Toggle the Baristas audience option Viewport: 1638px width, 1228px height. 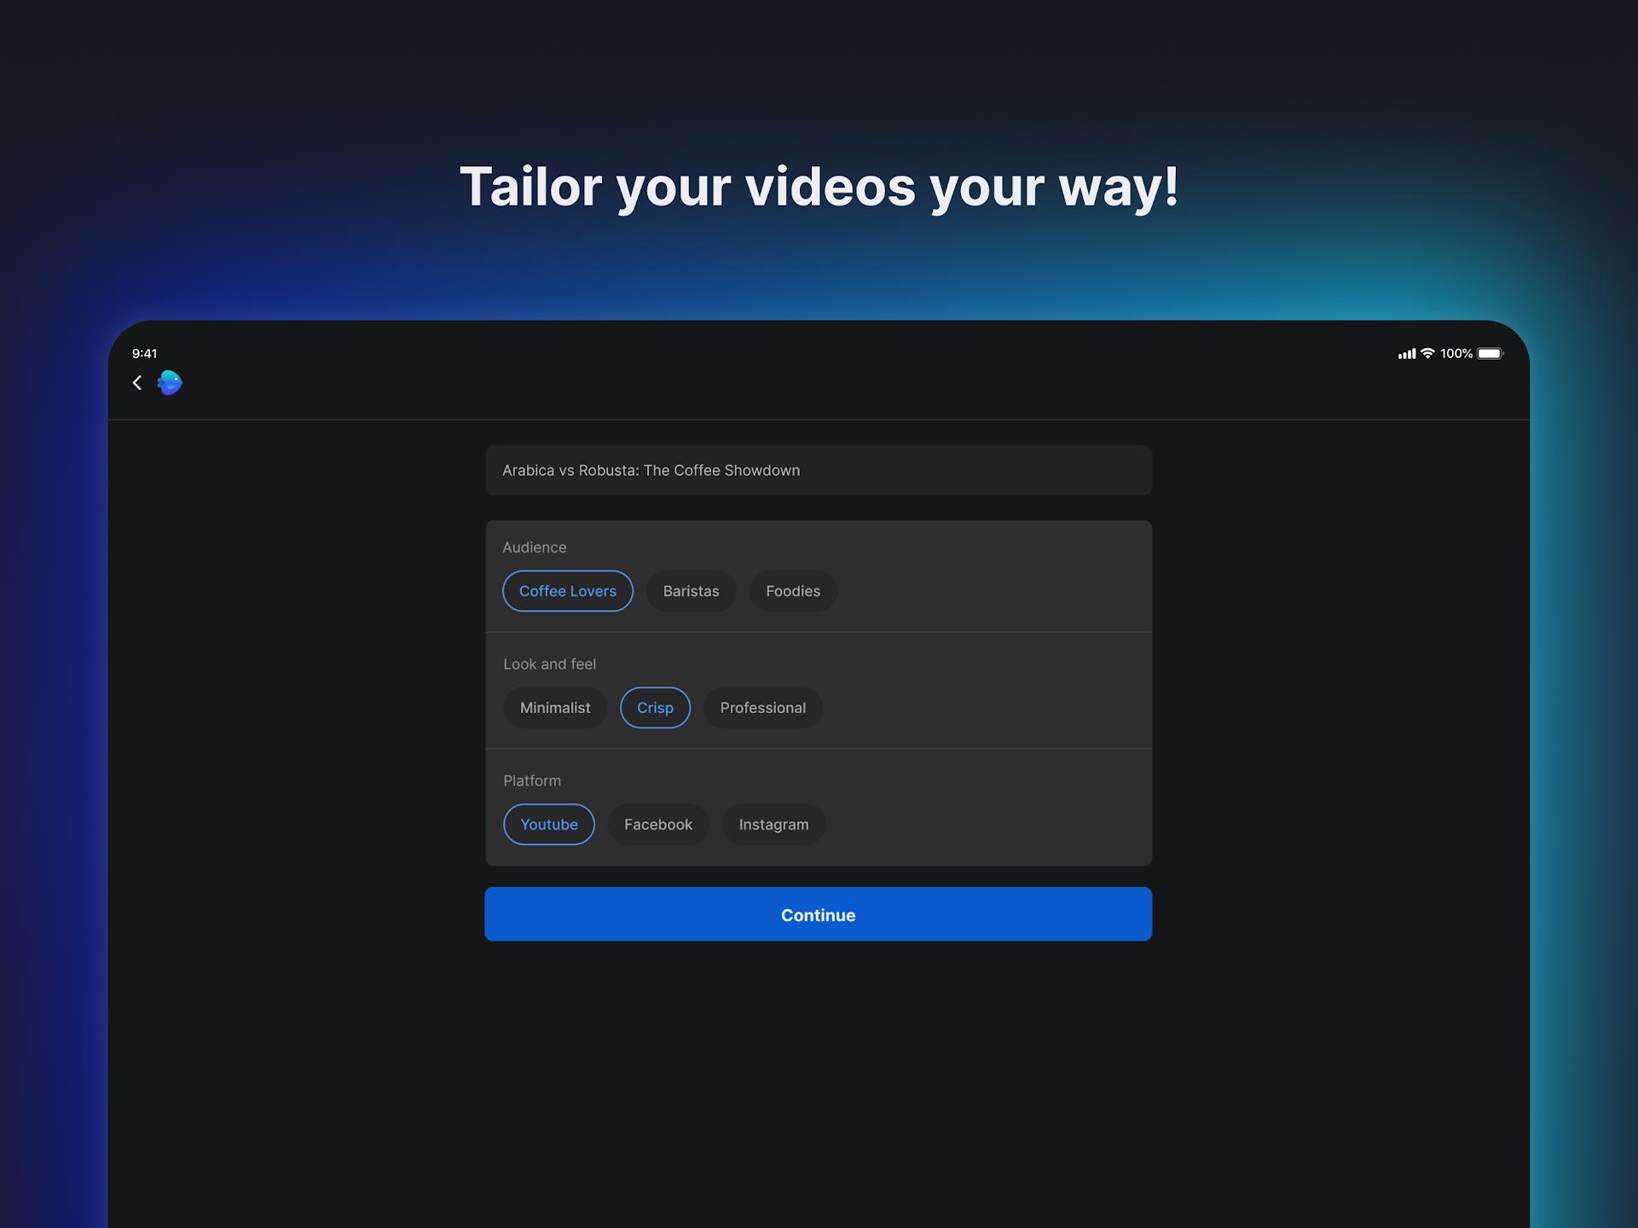point(692,589)
